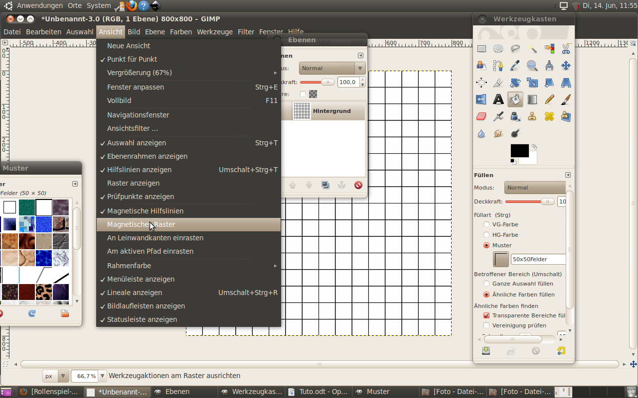The height and width of the screenshot is (398, 638).
Task: Select the Ellipse Select tool
Action: [x=498, y=49]
